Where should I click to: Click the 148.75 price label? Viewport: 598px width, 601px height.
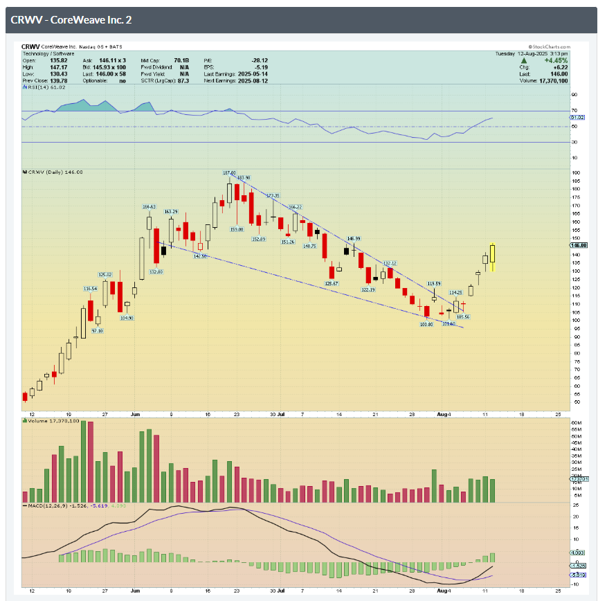click(309, 246)
